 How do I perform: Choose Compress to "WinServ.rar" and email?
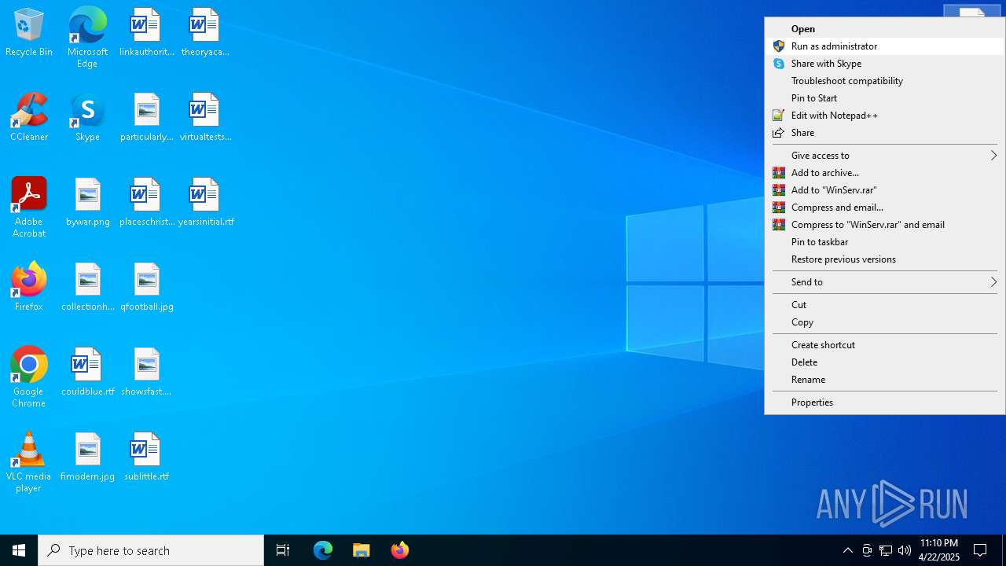coord(885,225)
